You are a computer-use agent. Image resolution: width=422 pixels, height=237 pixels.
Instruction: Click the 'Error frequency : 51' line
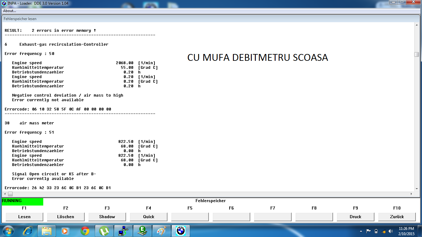29,132
